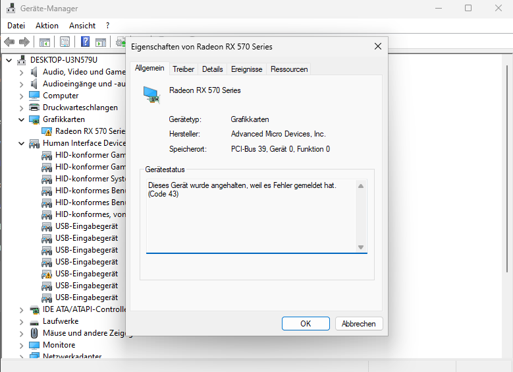Close the Radeon RX 570 properties dialog
The width and height of the screenshot is (513, 372).
[x=378, y=47]
